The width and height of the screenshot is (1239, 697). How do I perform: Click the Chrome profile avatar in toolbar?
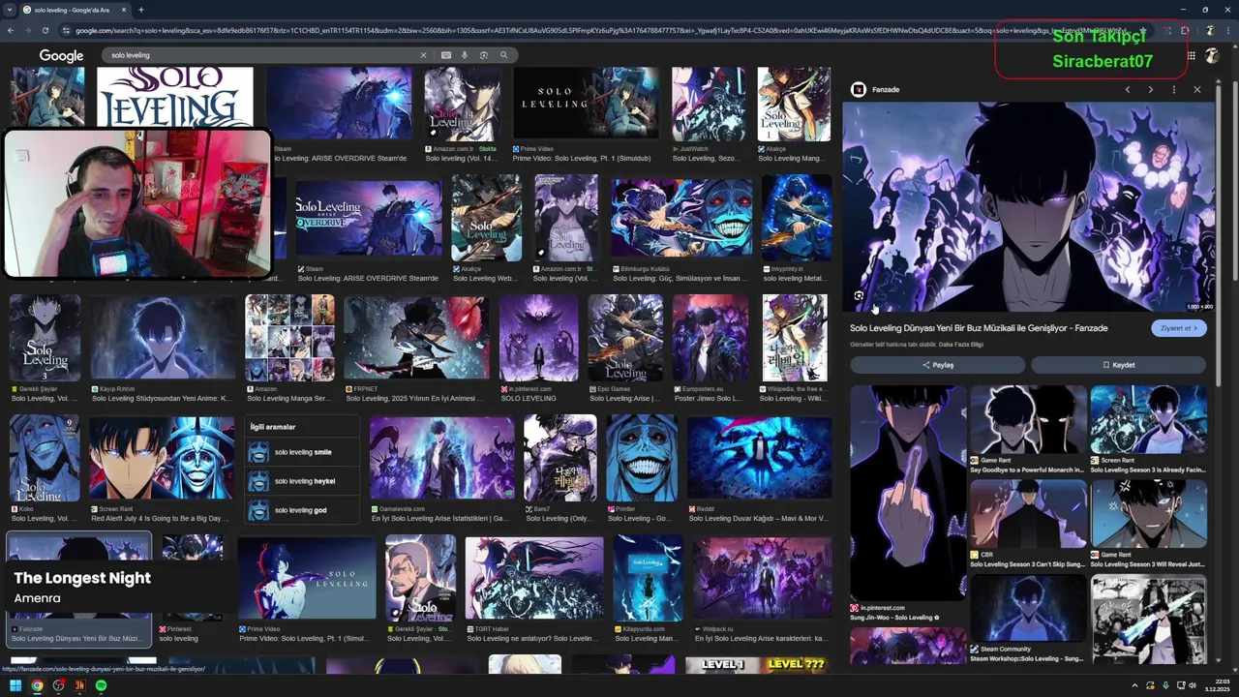point(1209,30)
